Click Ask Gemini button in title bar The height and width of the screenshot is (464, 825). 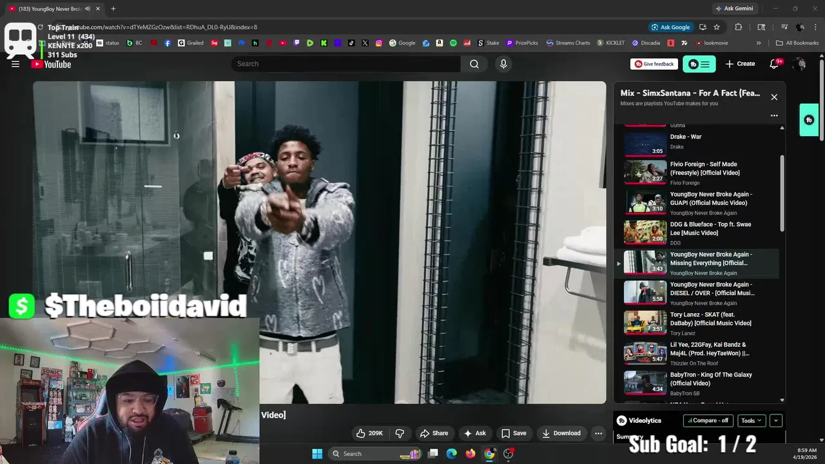tap(733, 8)
